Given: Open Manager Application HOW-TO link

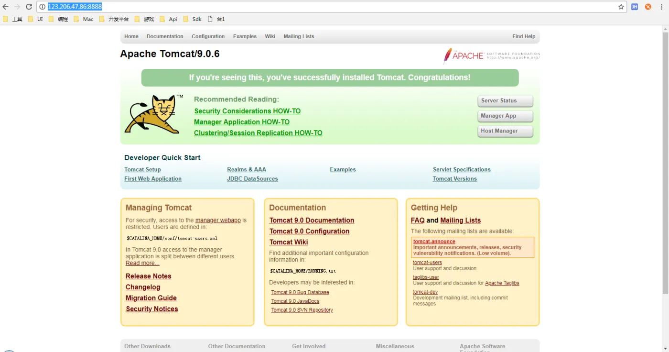Looking at the screenshot, I should (x=242, y=122).
